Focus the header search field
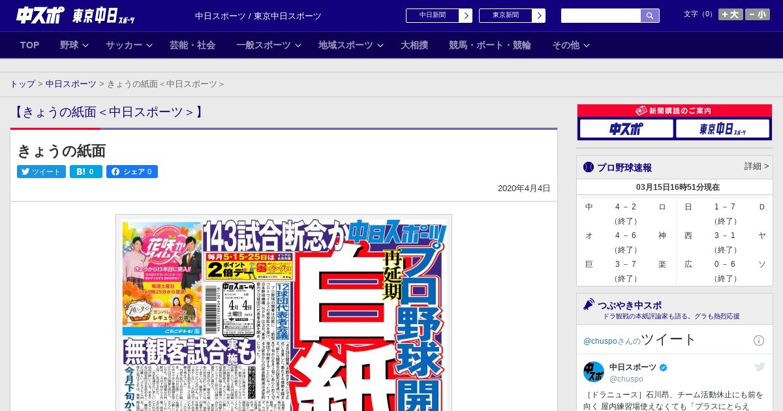This screenshot has width=783, height=411. [601, 16]
